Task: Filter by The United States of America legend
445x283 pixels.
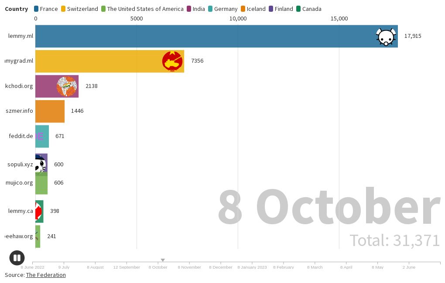Action: 143,9
